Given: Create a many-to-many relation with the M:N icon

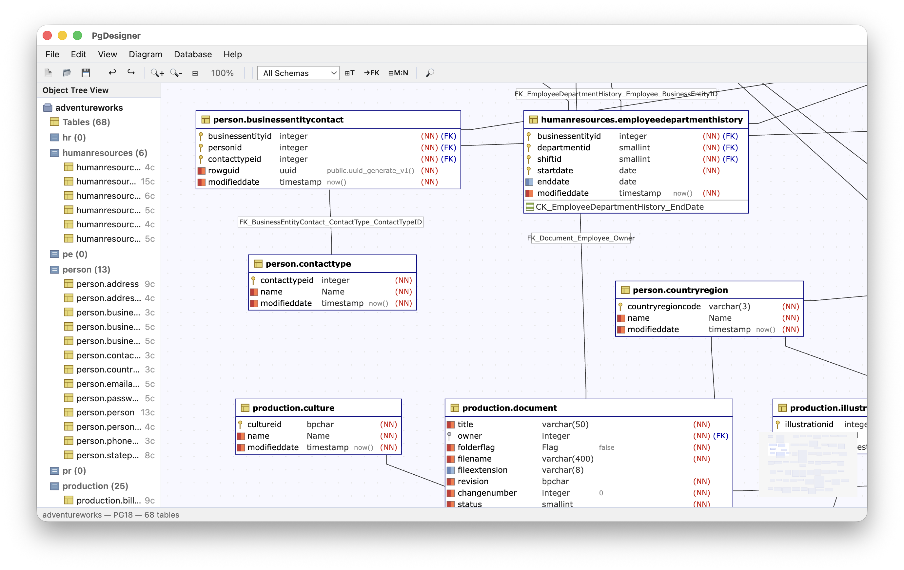Looking at the screenshot, I should coord(398,73).
